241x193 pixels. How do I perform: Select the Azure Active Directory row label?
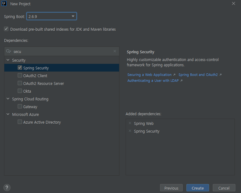point(42,122)
